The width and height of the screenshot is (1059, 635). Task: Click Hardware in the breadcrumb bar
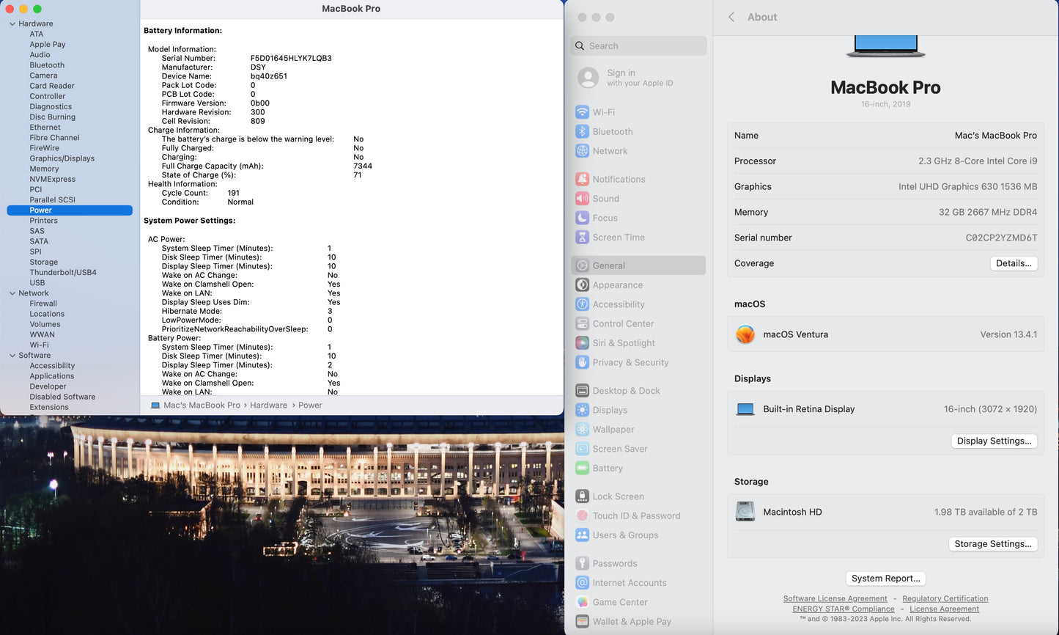(x=268, y=405)
